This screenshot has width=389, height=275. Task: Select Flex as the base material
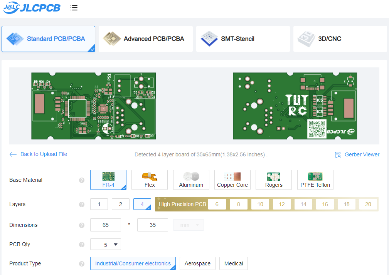click(x=150, y=180)
